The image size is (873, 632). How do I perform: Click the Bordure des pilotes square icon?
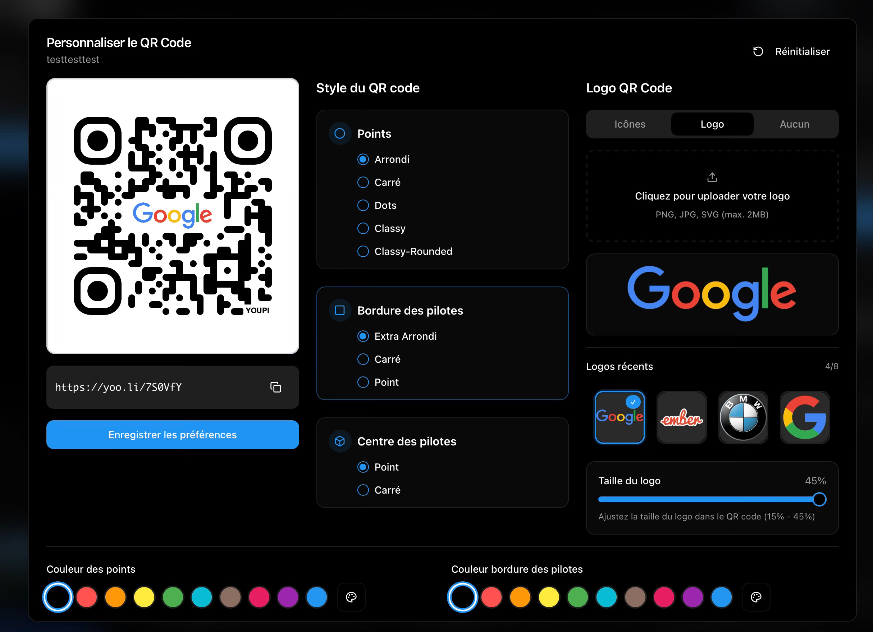coord(339,310)
